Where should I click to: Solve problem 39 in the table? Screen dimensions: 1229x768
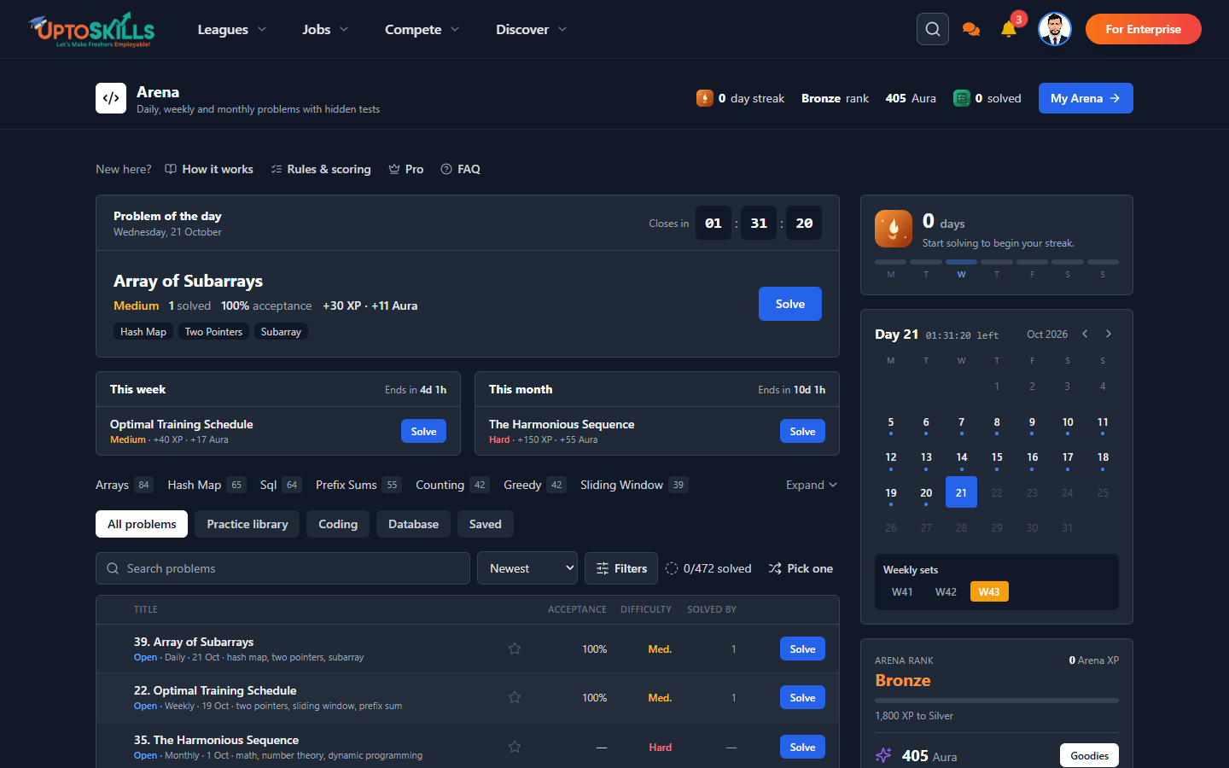pos(802,649)
